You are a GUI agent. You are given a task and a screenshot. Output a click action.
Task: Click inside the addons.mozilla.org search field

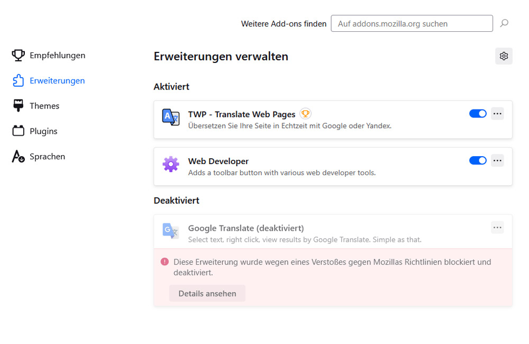point(412,23)
